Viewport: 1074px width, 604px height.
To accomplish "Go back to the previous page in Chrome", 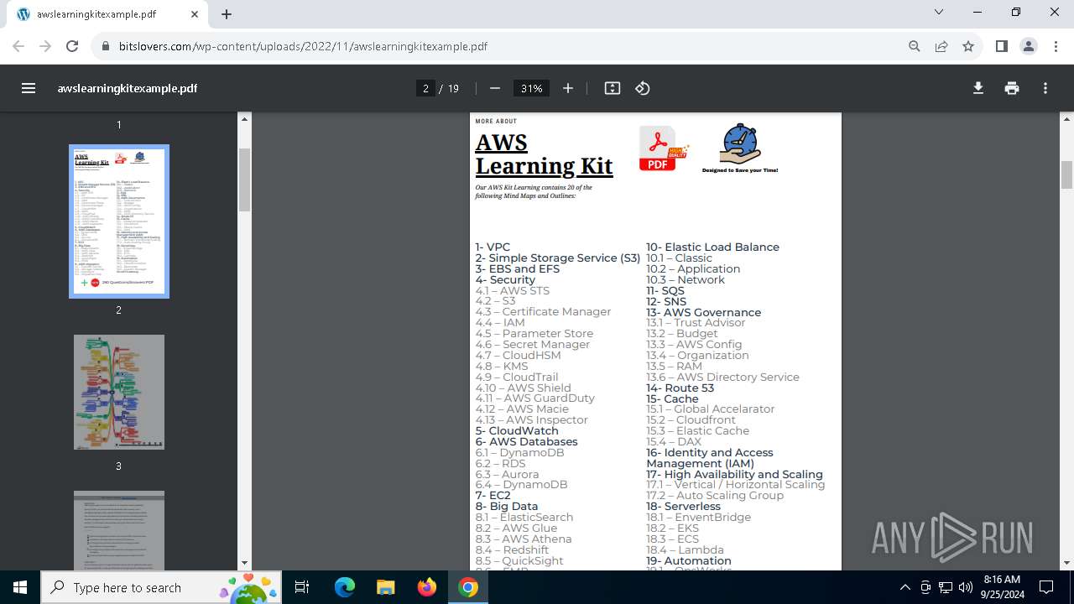I will click(x=18, y=46).
